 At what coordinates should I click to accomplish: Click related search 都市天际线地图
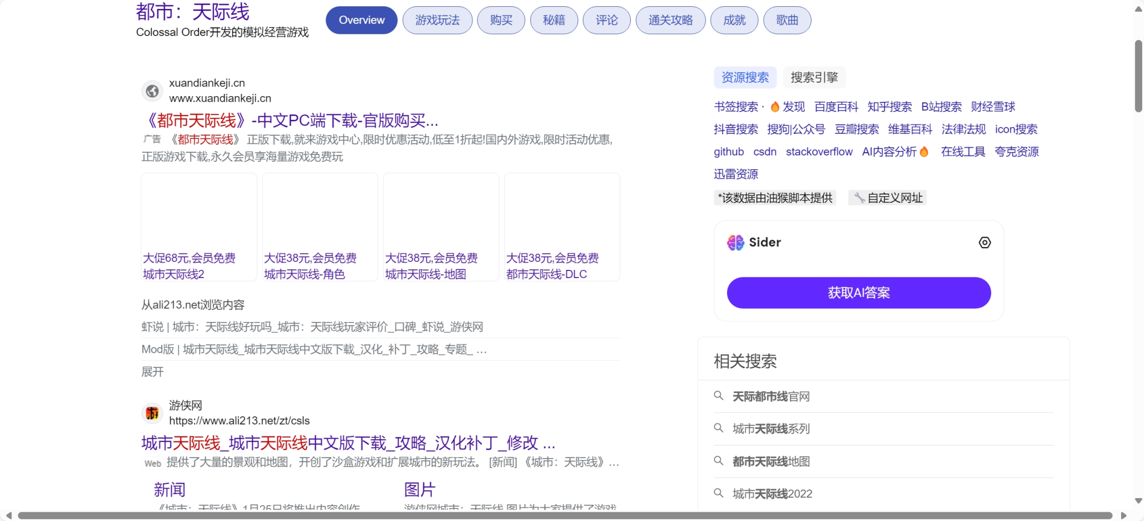771,462
